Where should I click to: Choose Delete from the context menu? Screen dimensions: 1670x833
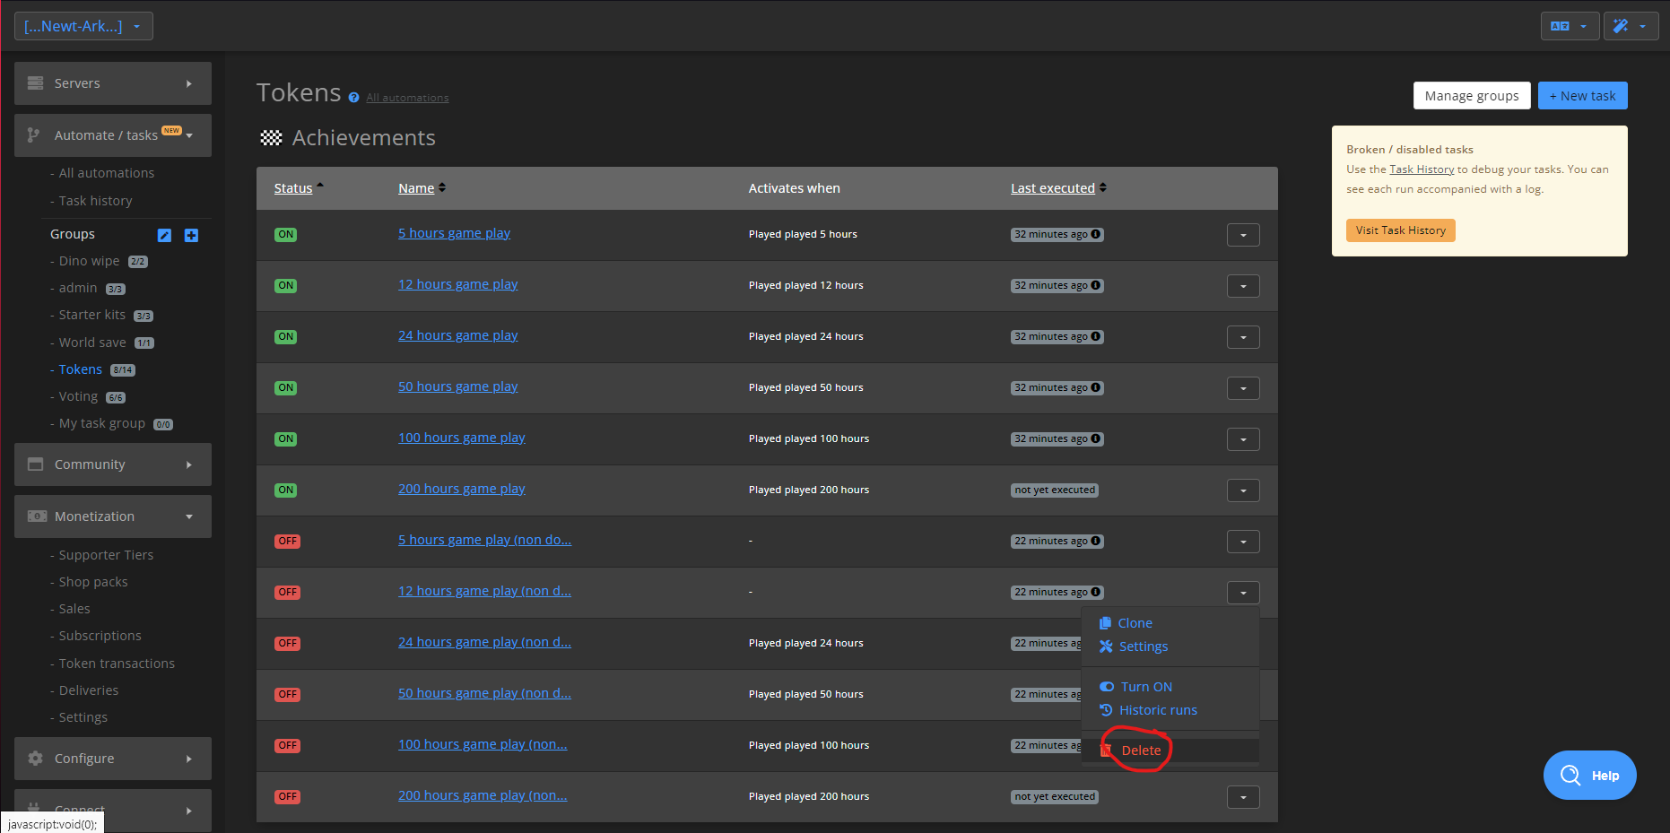coord(1140,750)
